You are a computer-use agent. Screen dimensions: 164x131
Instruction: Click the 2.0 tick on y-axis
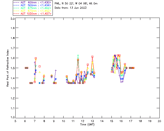pyautogui.click(x=12, y=19)
